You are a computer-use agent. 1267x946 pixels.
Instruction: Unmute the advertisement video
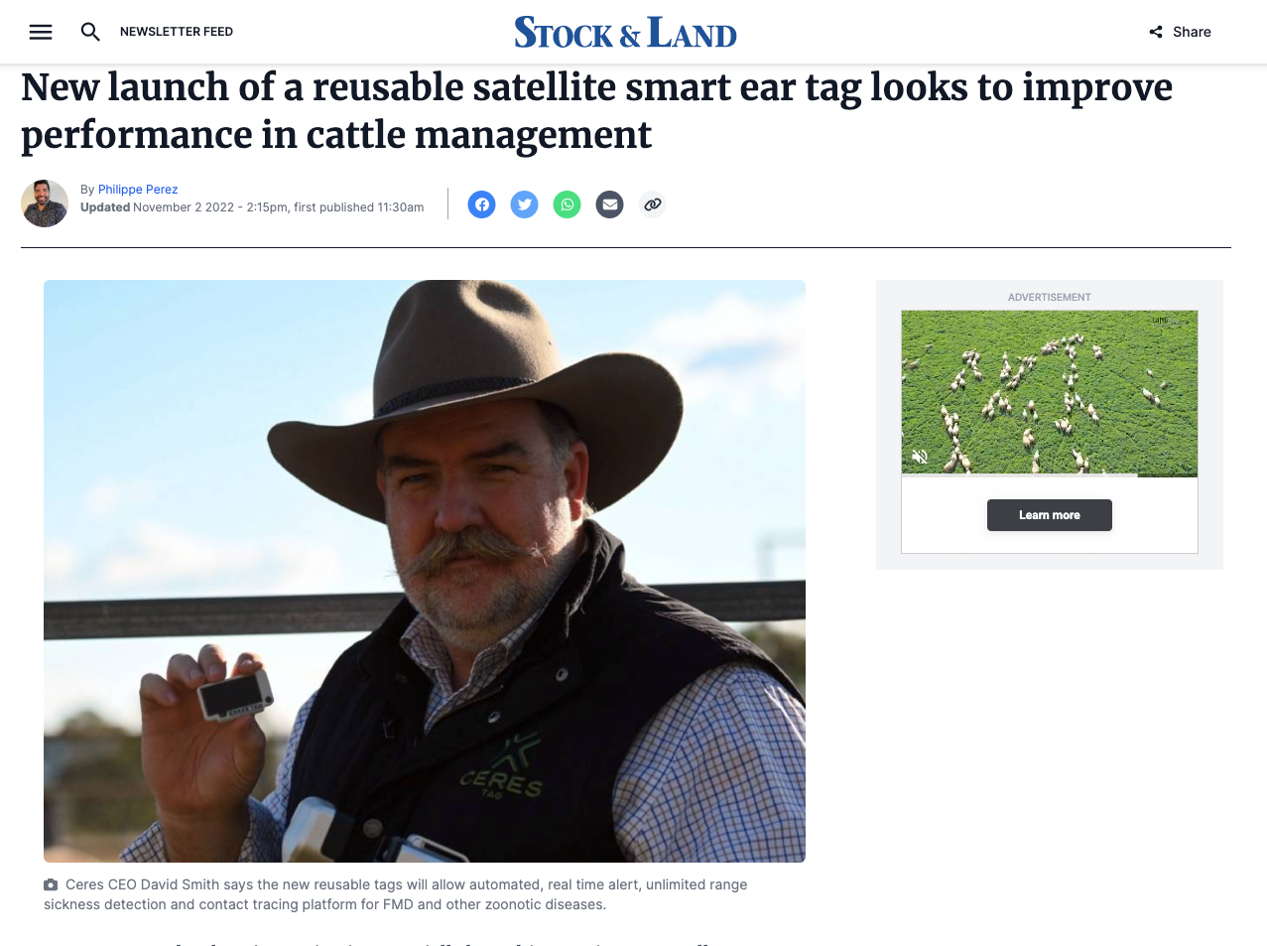[920, 457]
